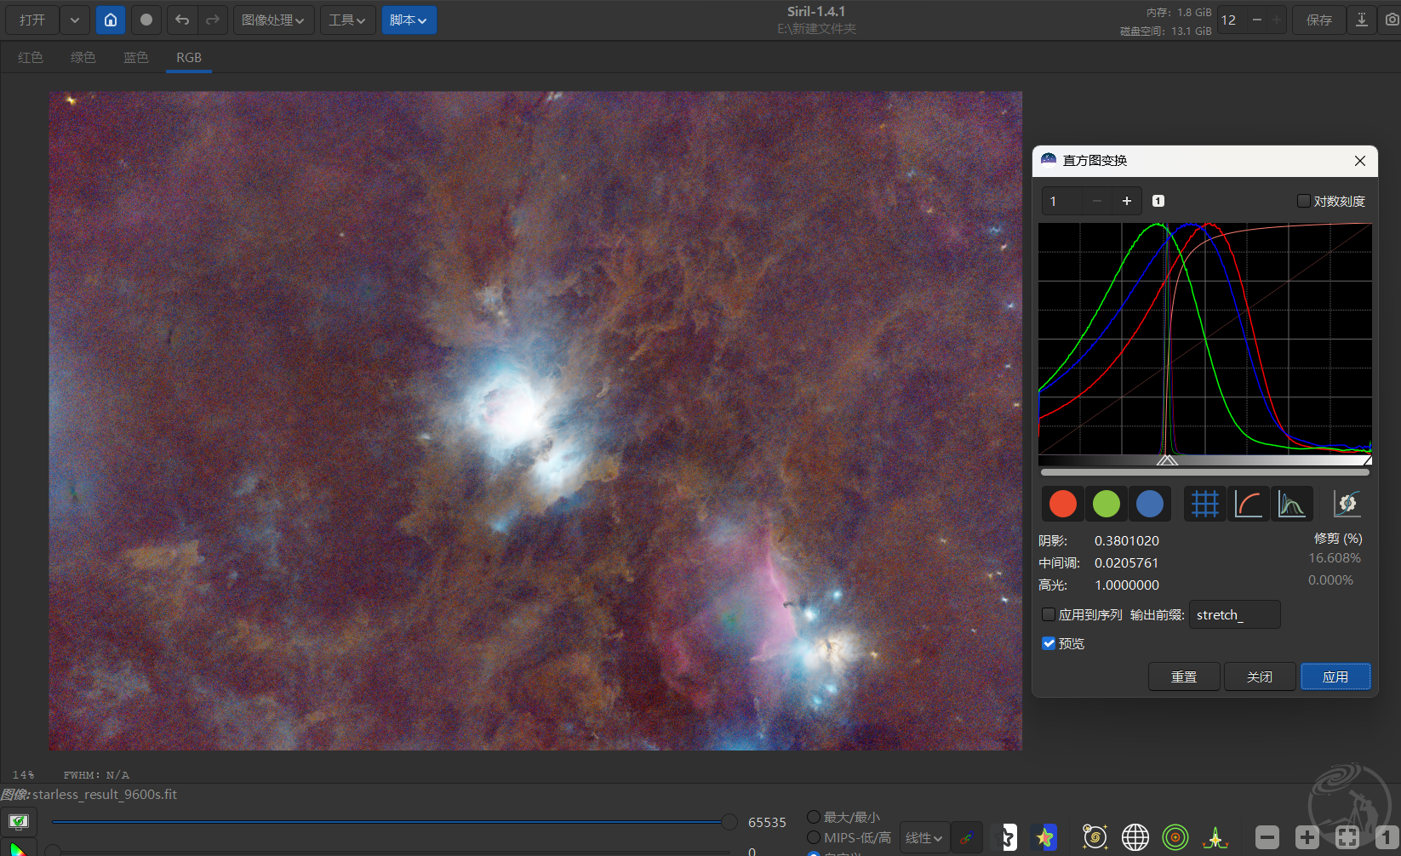
Task: Switch to the 红色 channel tab
Action: pos(31,57)
